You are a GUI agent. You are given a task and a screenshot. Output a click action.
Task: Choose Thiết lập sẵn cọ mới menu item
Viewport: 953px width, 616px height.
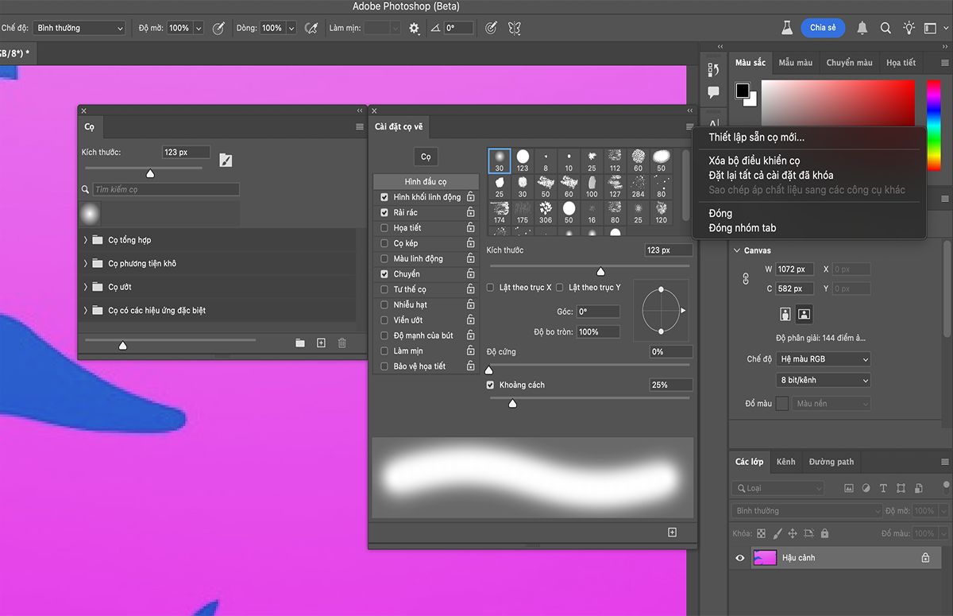[x=756, y=138]
